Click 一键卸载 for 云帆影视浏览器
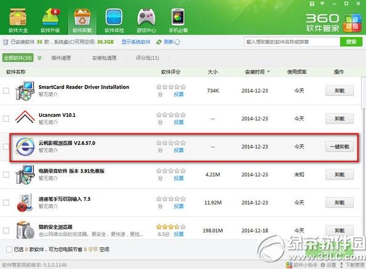 340,147
